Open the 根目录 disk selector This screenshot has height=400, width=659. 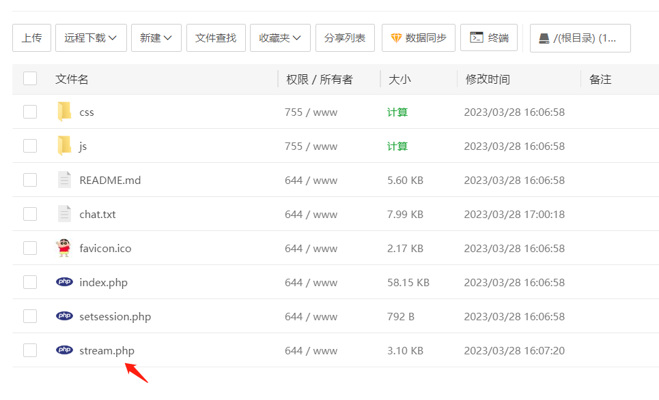click(580, 38)
